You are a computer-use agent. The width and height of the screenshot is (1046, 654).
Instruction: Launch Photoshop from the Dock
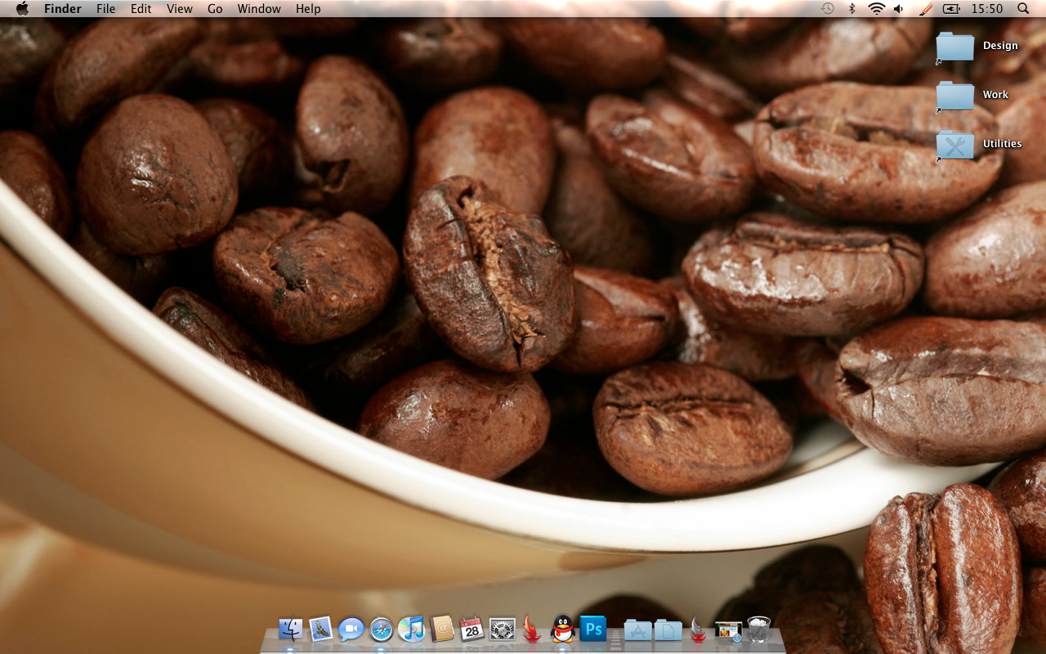[x=593, y=629]
